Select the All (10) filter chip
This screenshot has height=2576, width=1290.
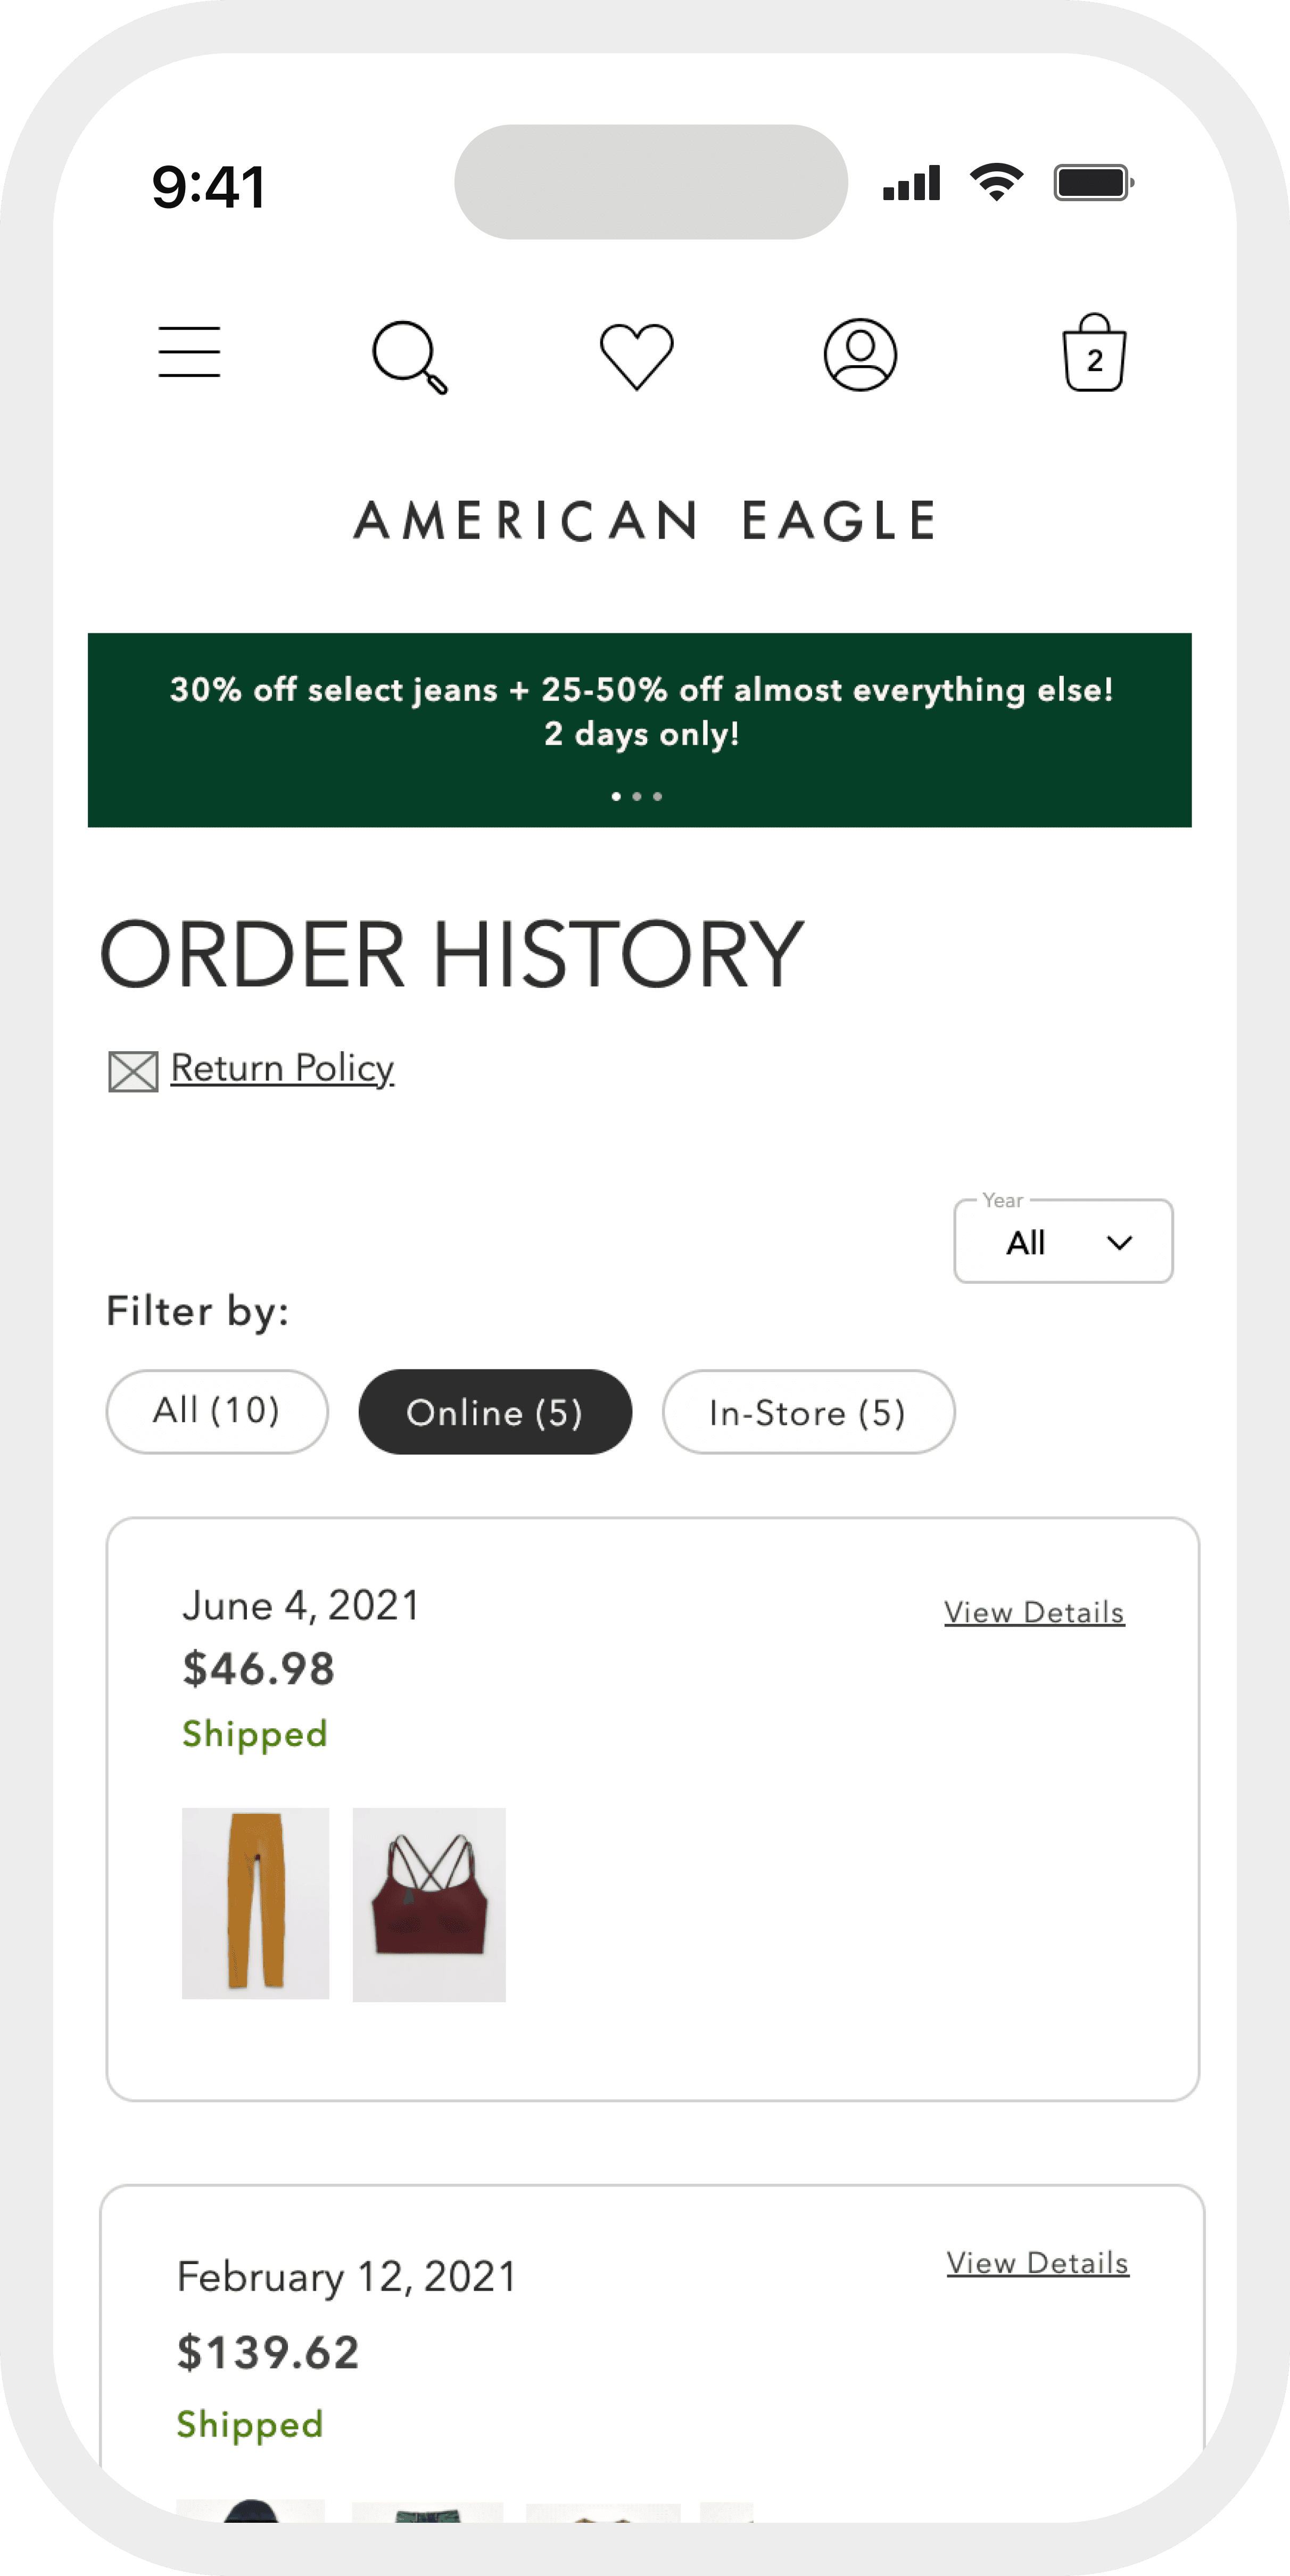(217, 1411)
